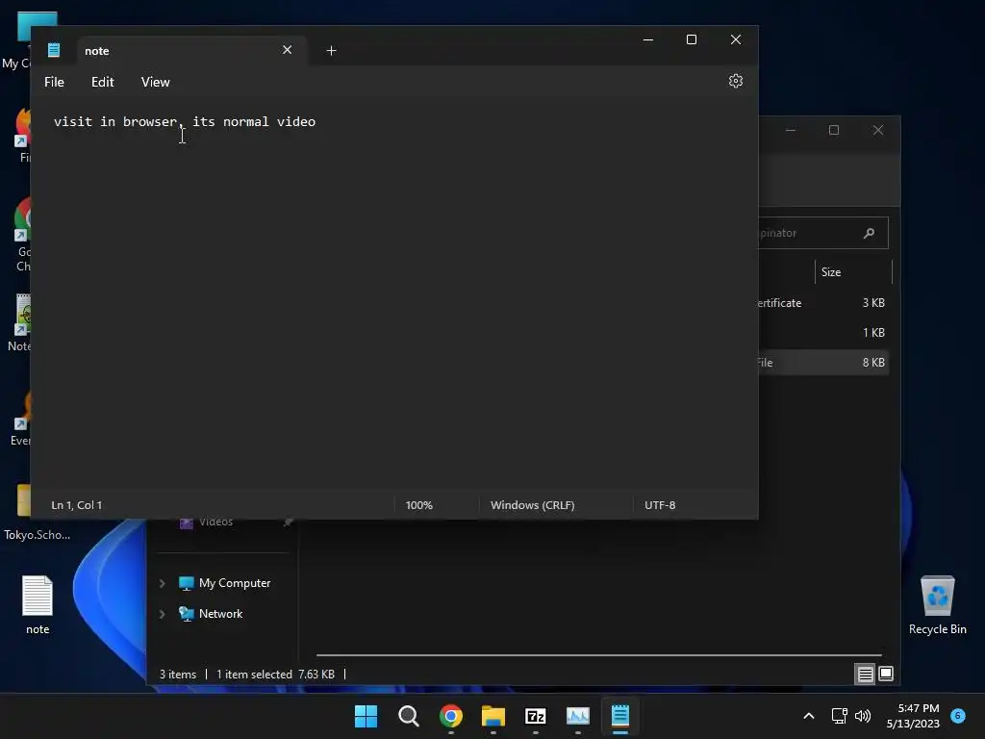This screenshot has height=739, width=985.
Task: Select the note file on desktop
Action: tap(38, 604)
